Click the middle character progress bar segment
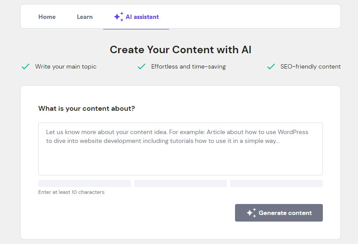The width and height of the screenshot is (358, 244). click(180, 183)
